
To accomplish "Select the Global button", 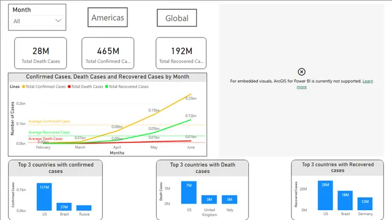I will [177, 18].
